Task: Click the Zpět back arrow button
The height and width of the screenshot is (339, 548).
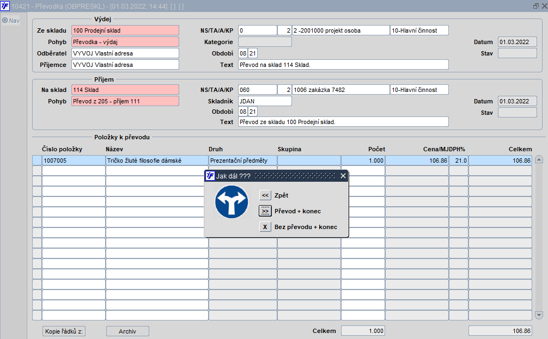Action: pyautogui.click(x=265, y=195)
